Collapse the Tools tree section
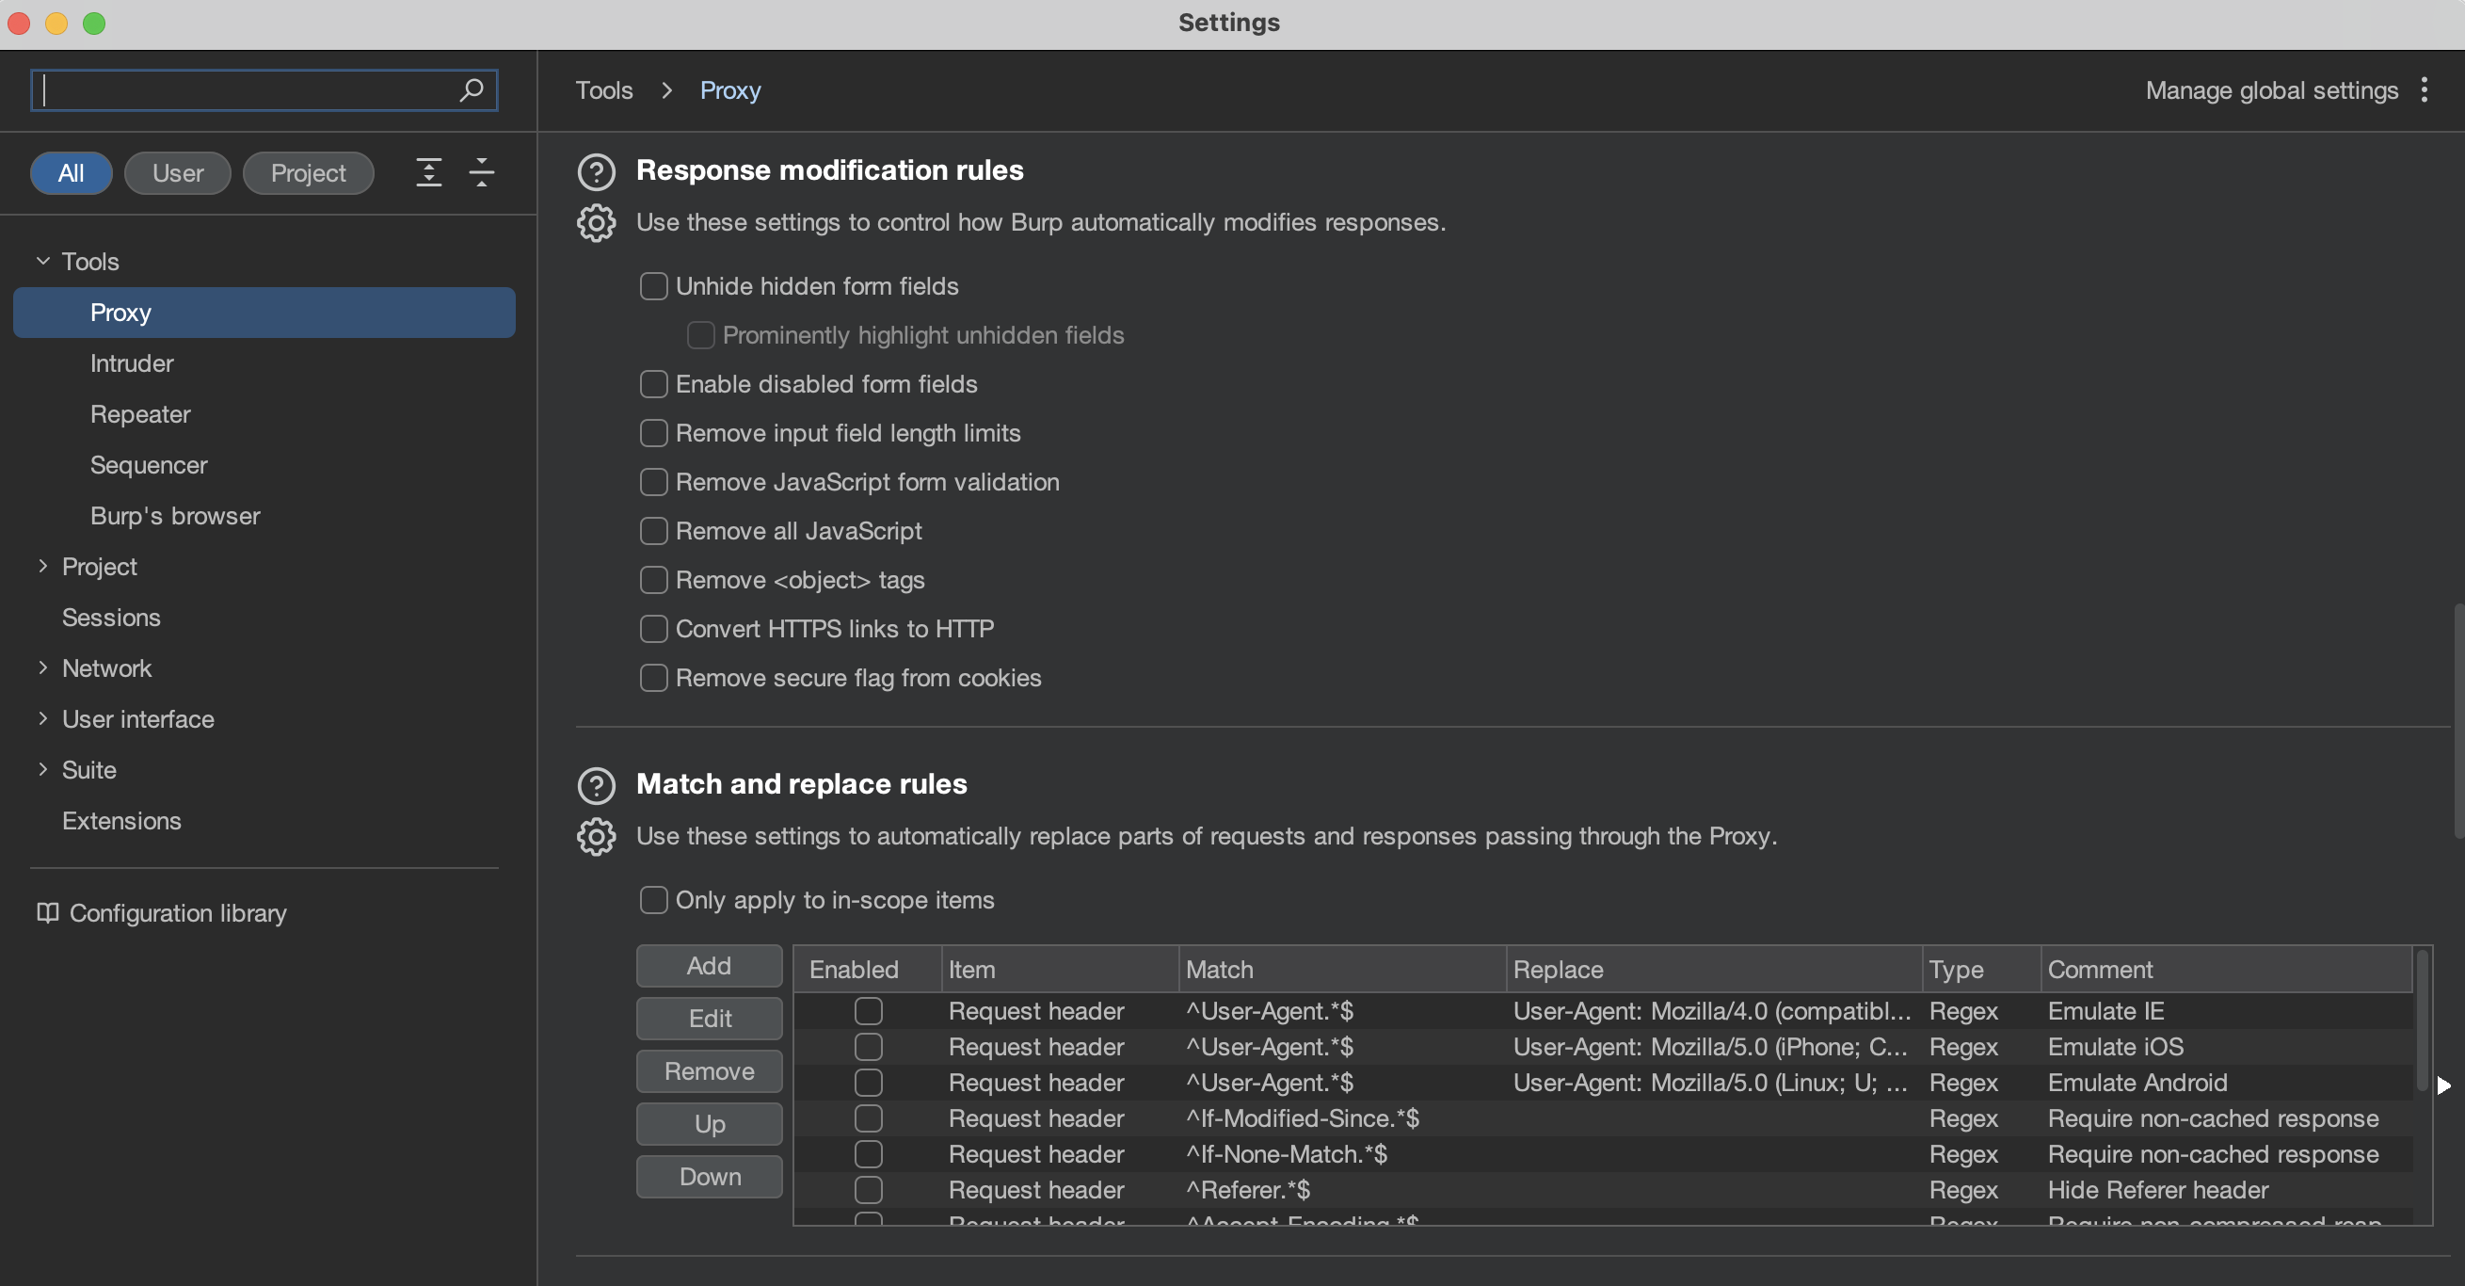2465x1286 pixels. click(43, 260)
